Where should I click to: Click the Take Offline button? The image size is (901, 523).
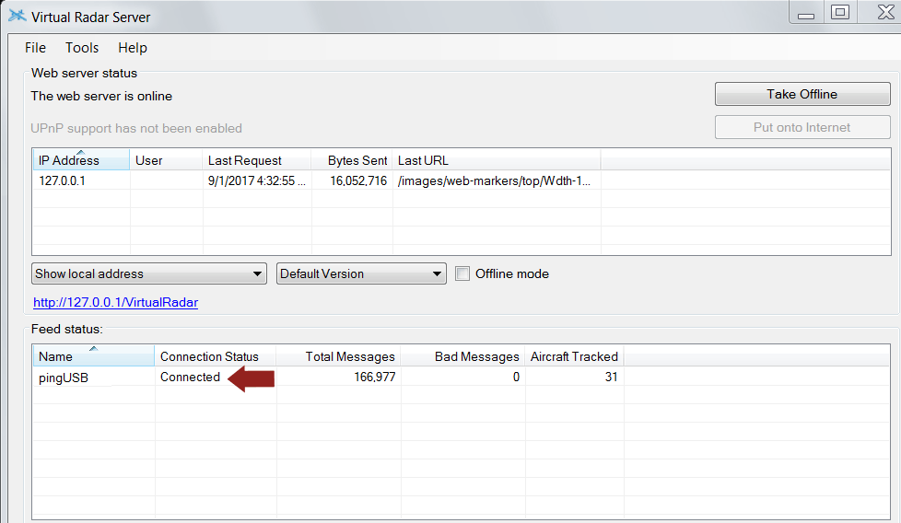[802, 94]
